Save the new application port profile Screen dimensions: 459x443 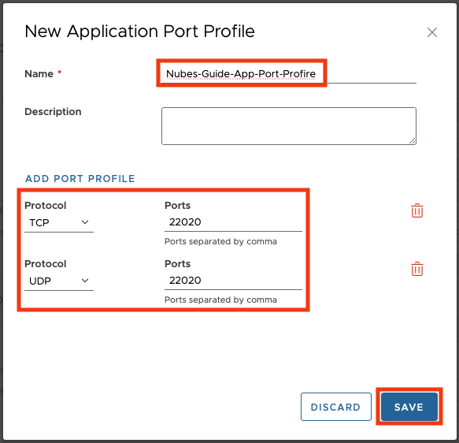409,407
